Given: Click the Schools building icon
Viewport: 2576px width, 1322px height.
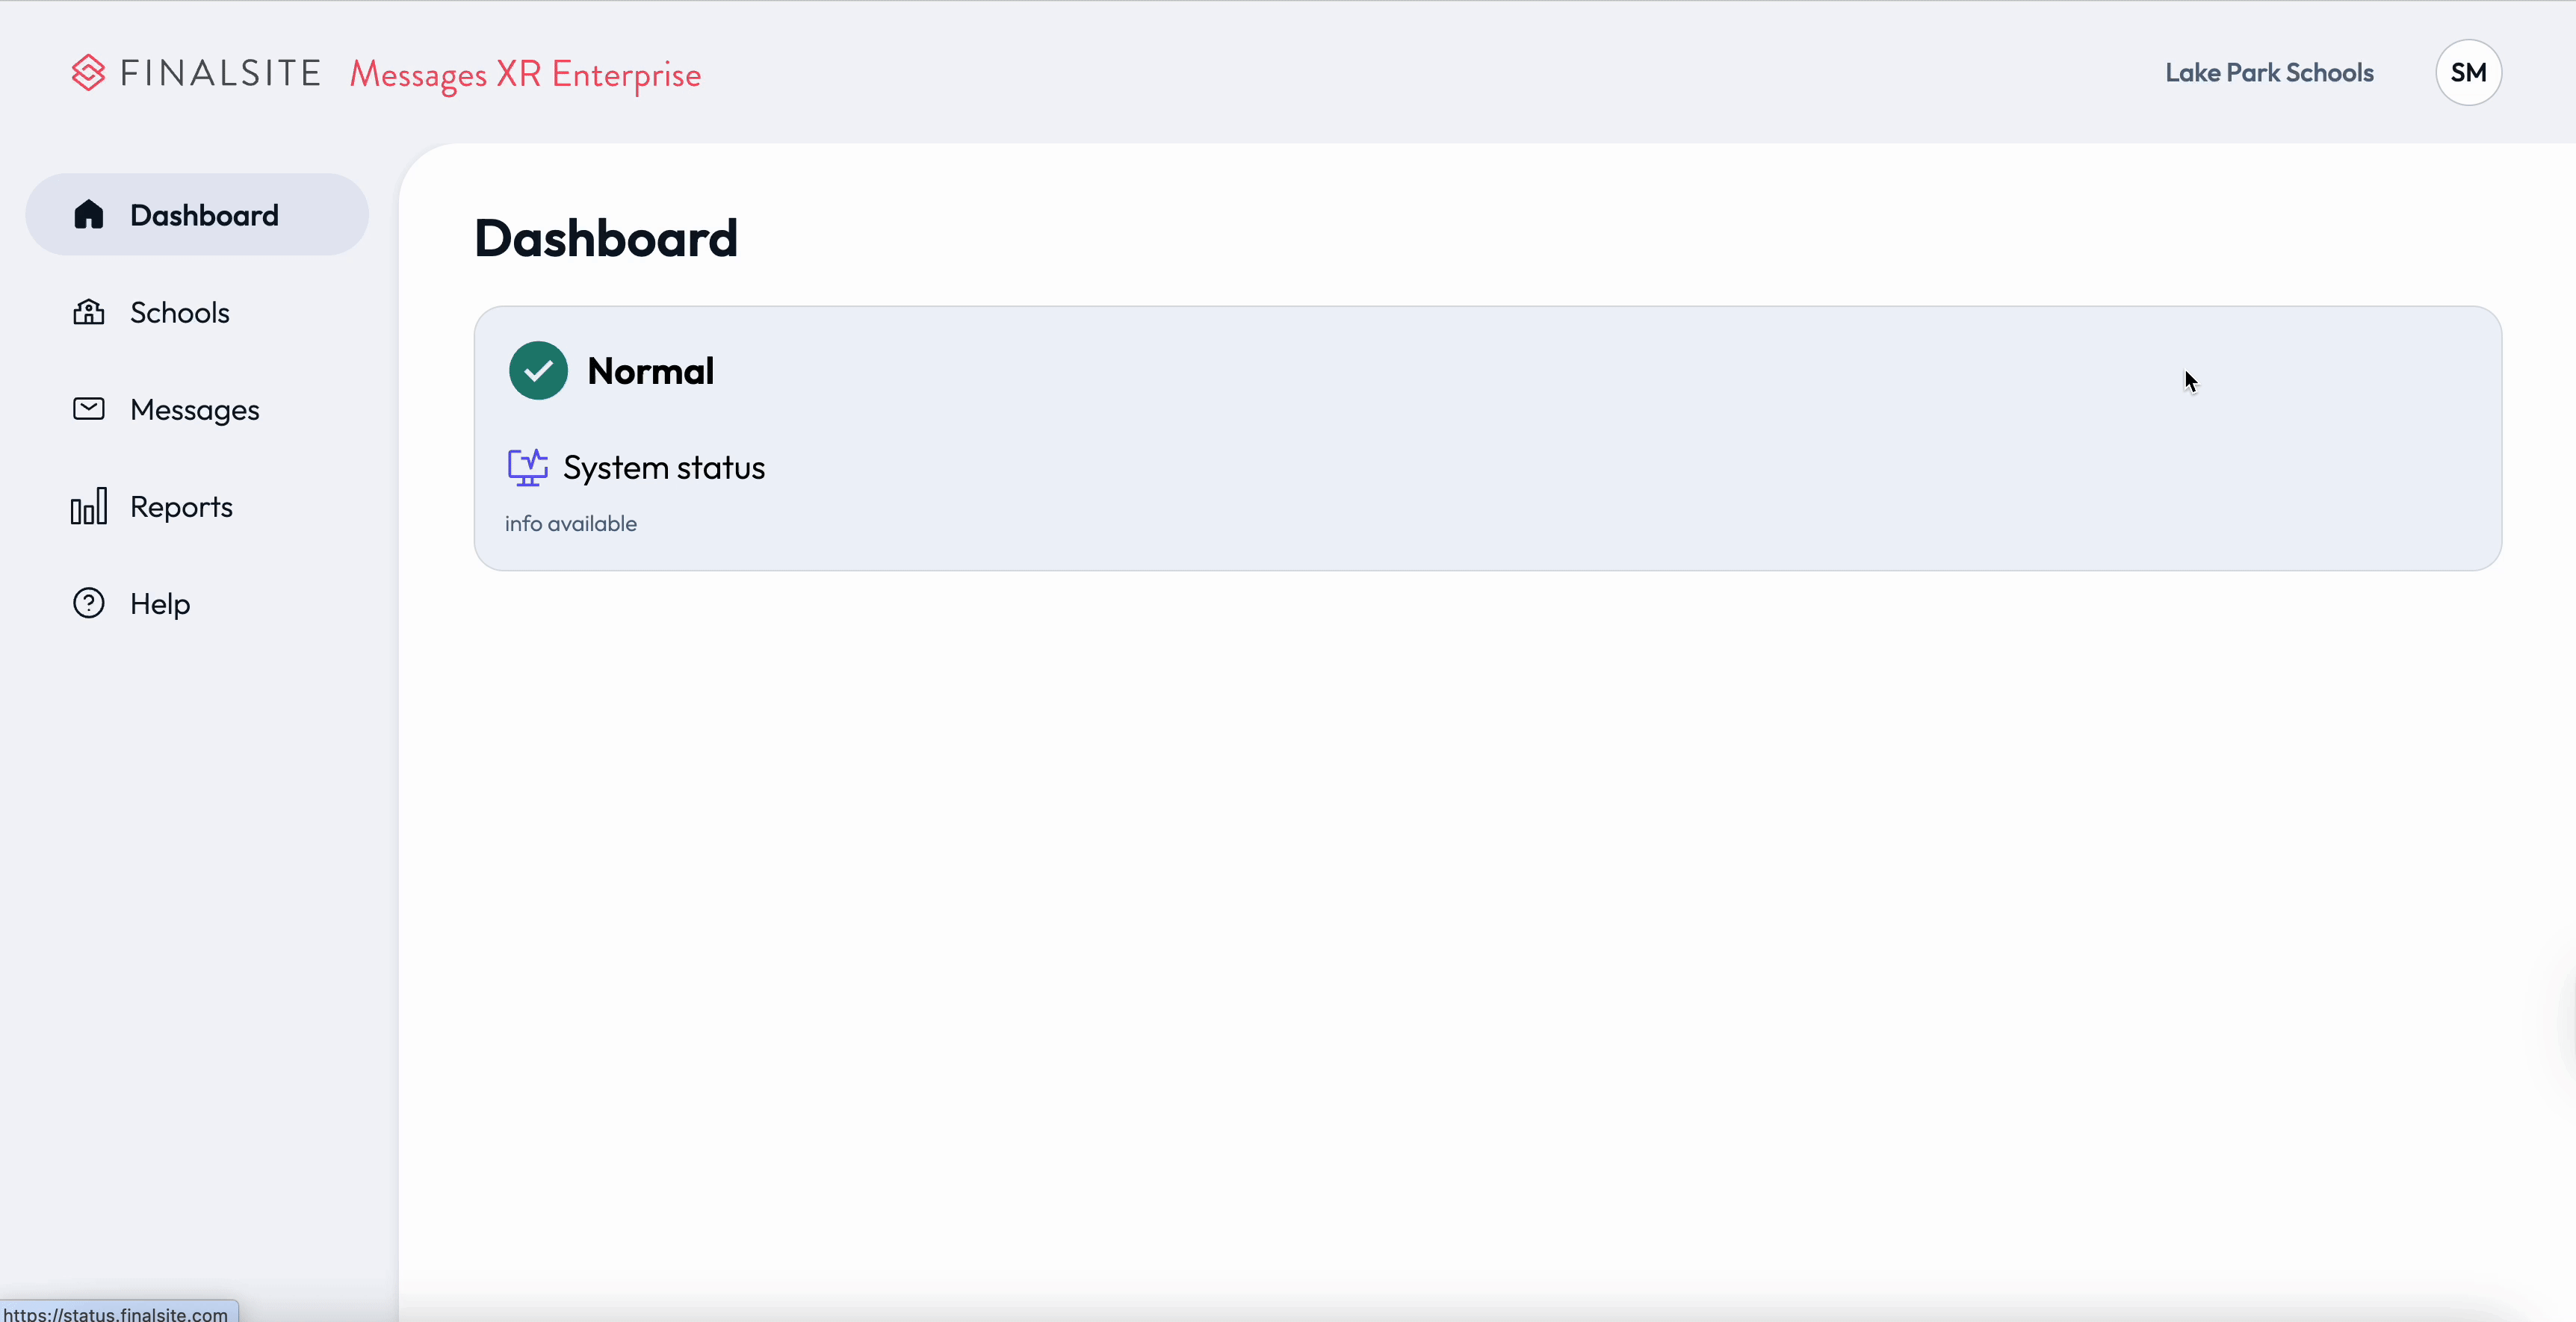Looking at the screenshot, I should click(x=88, y=311).
